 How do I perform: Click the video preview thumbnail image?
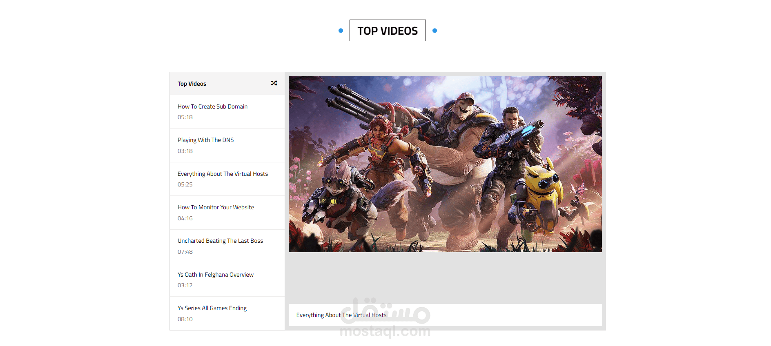445,164
